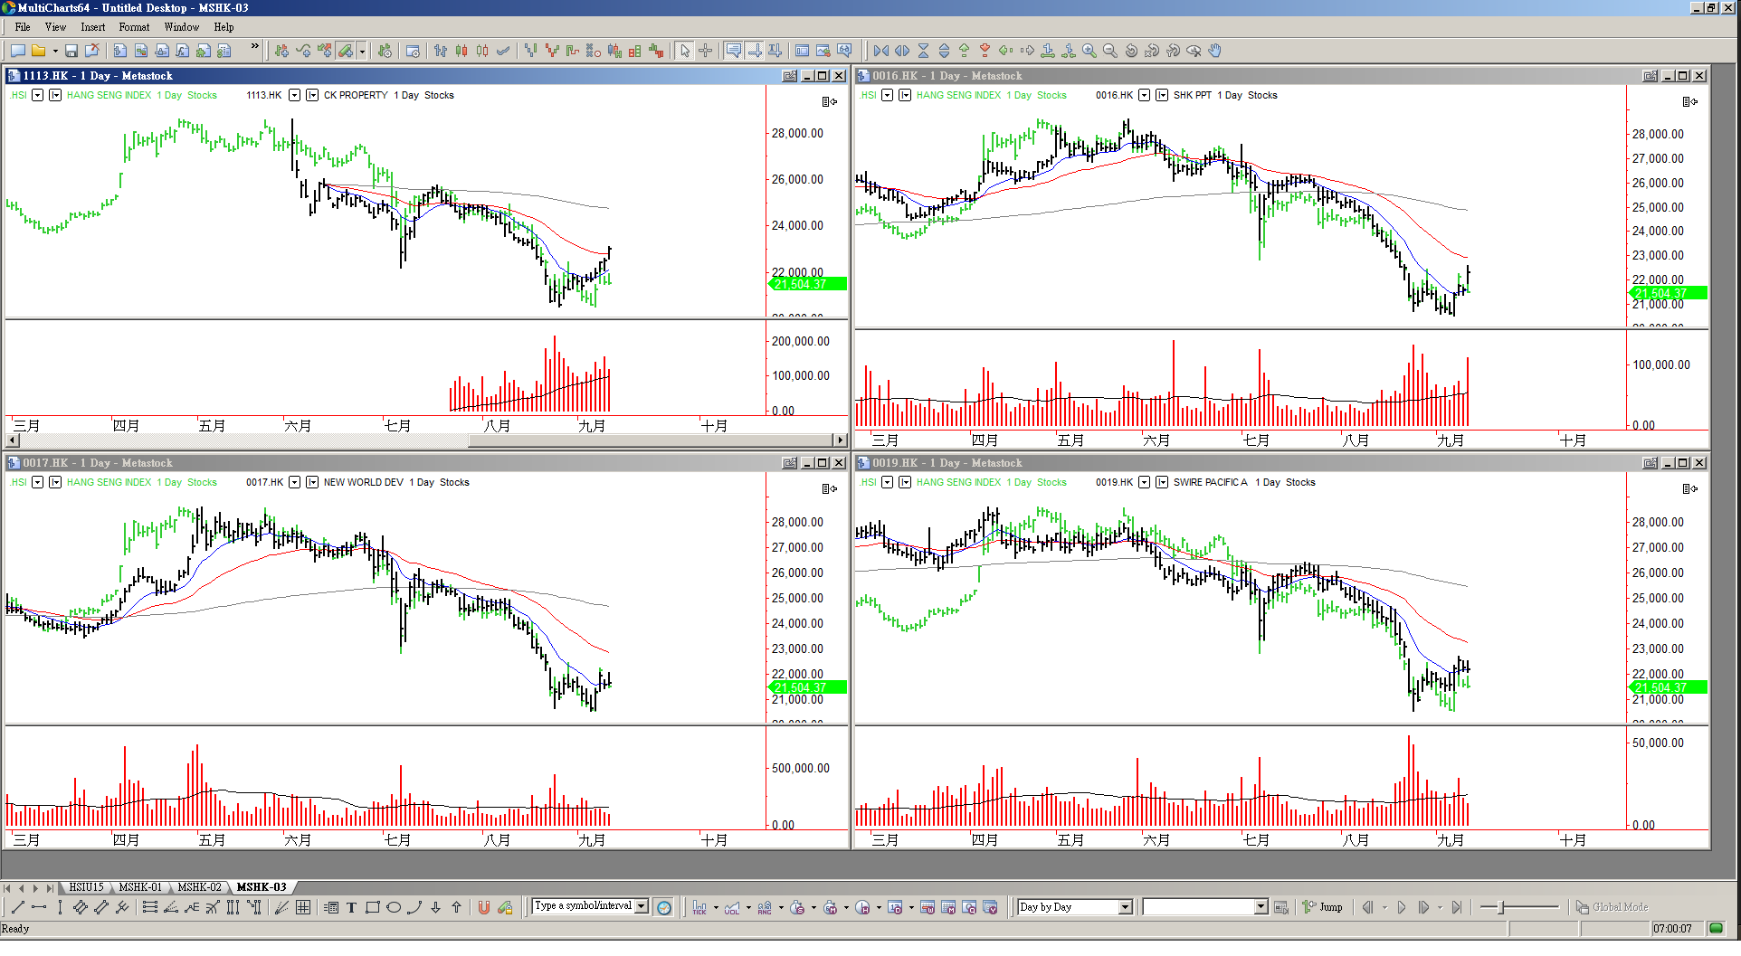Open the Day by Day dropdown
This screenshot has height=956, width=1741.
(x=1125, y=907)
